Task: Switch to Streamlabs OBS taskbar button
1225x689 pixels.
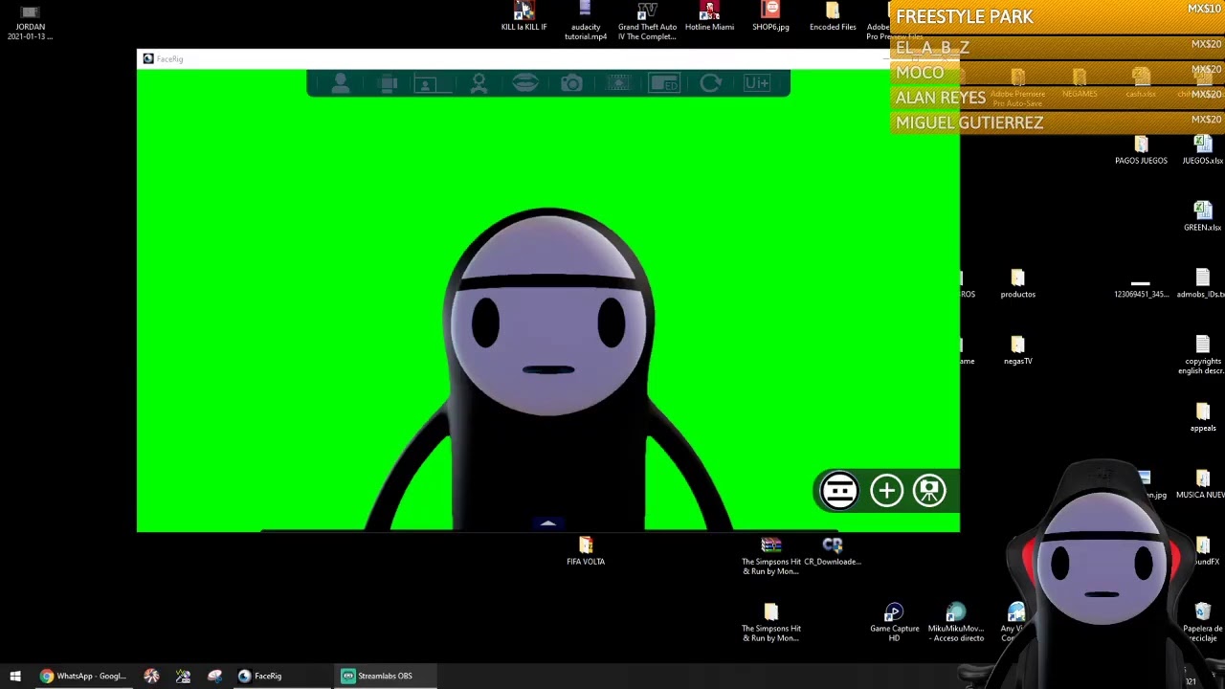Action: click(385, 676)
